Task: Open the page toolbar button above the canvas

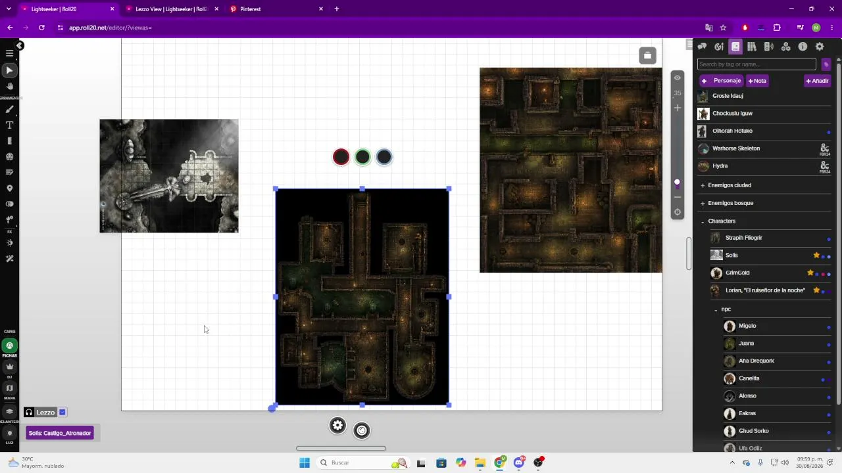Action: point(647,56)
